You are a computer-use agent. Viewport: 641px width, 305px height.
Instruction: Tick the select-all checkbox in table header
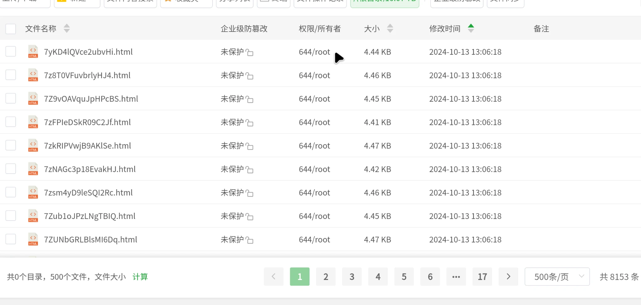click(11, 29)
